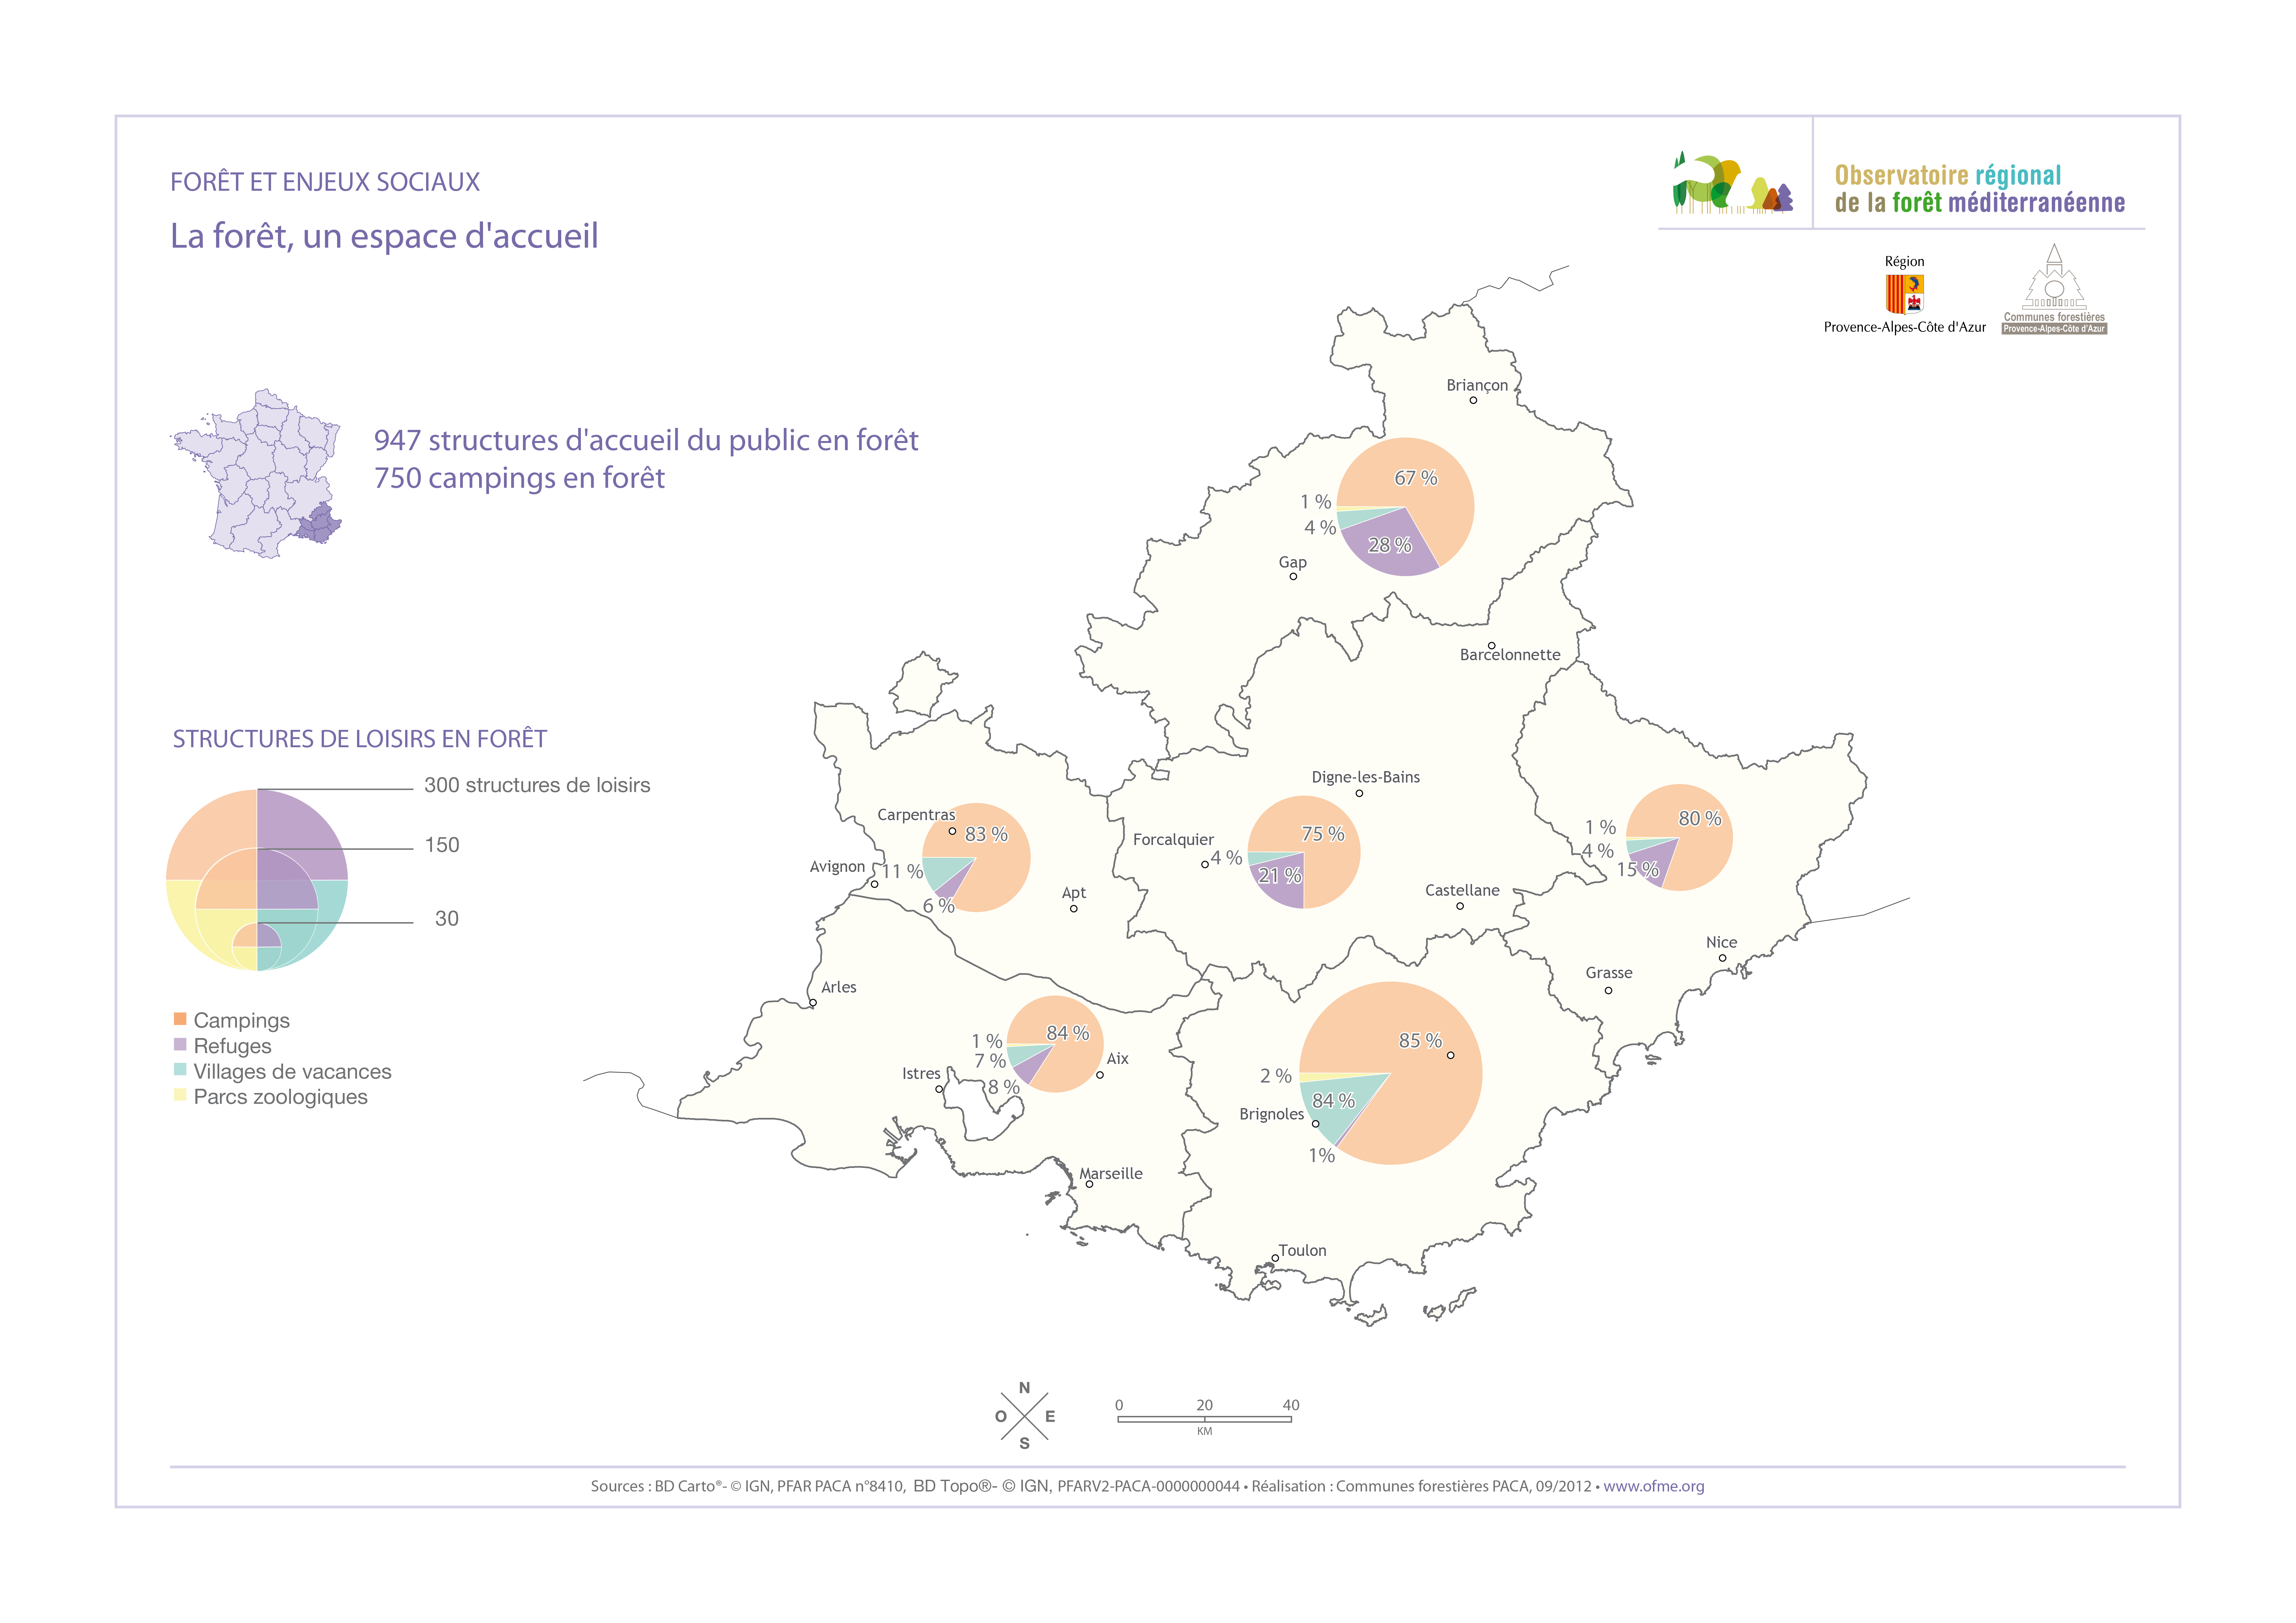The image size is (2296, 1623).
Task: Click the Brignoles label
Action: click(1272, 1114)
